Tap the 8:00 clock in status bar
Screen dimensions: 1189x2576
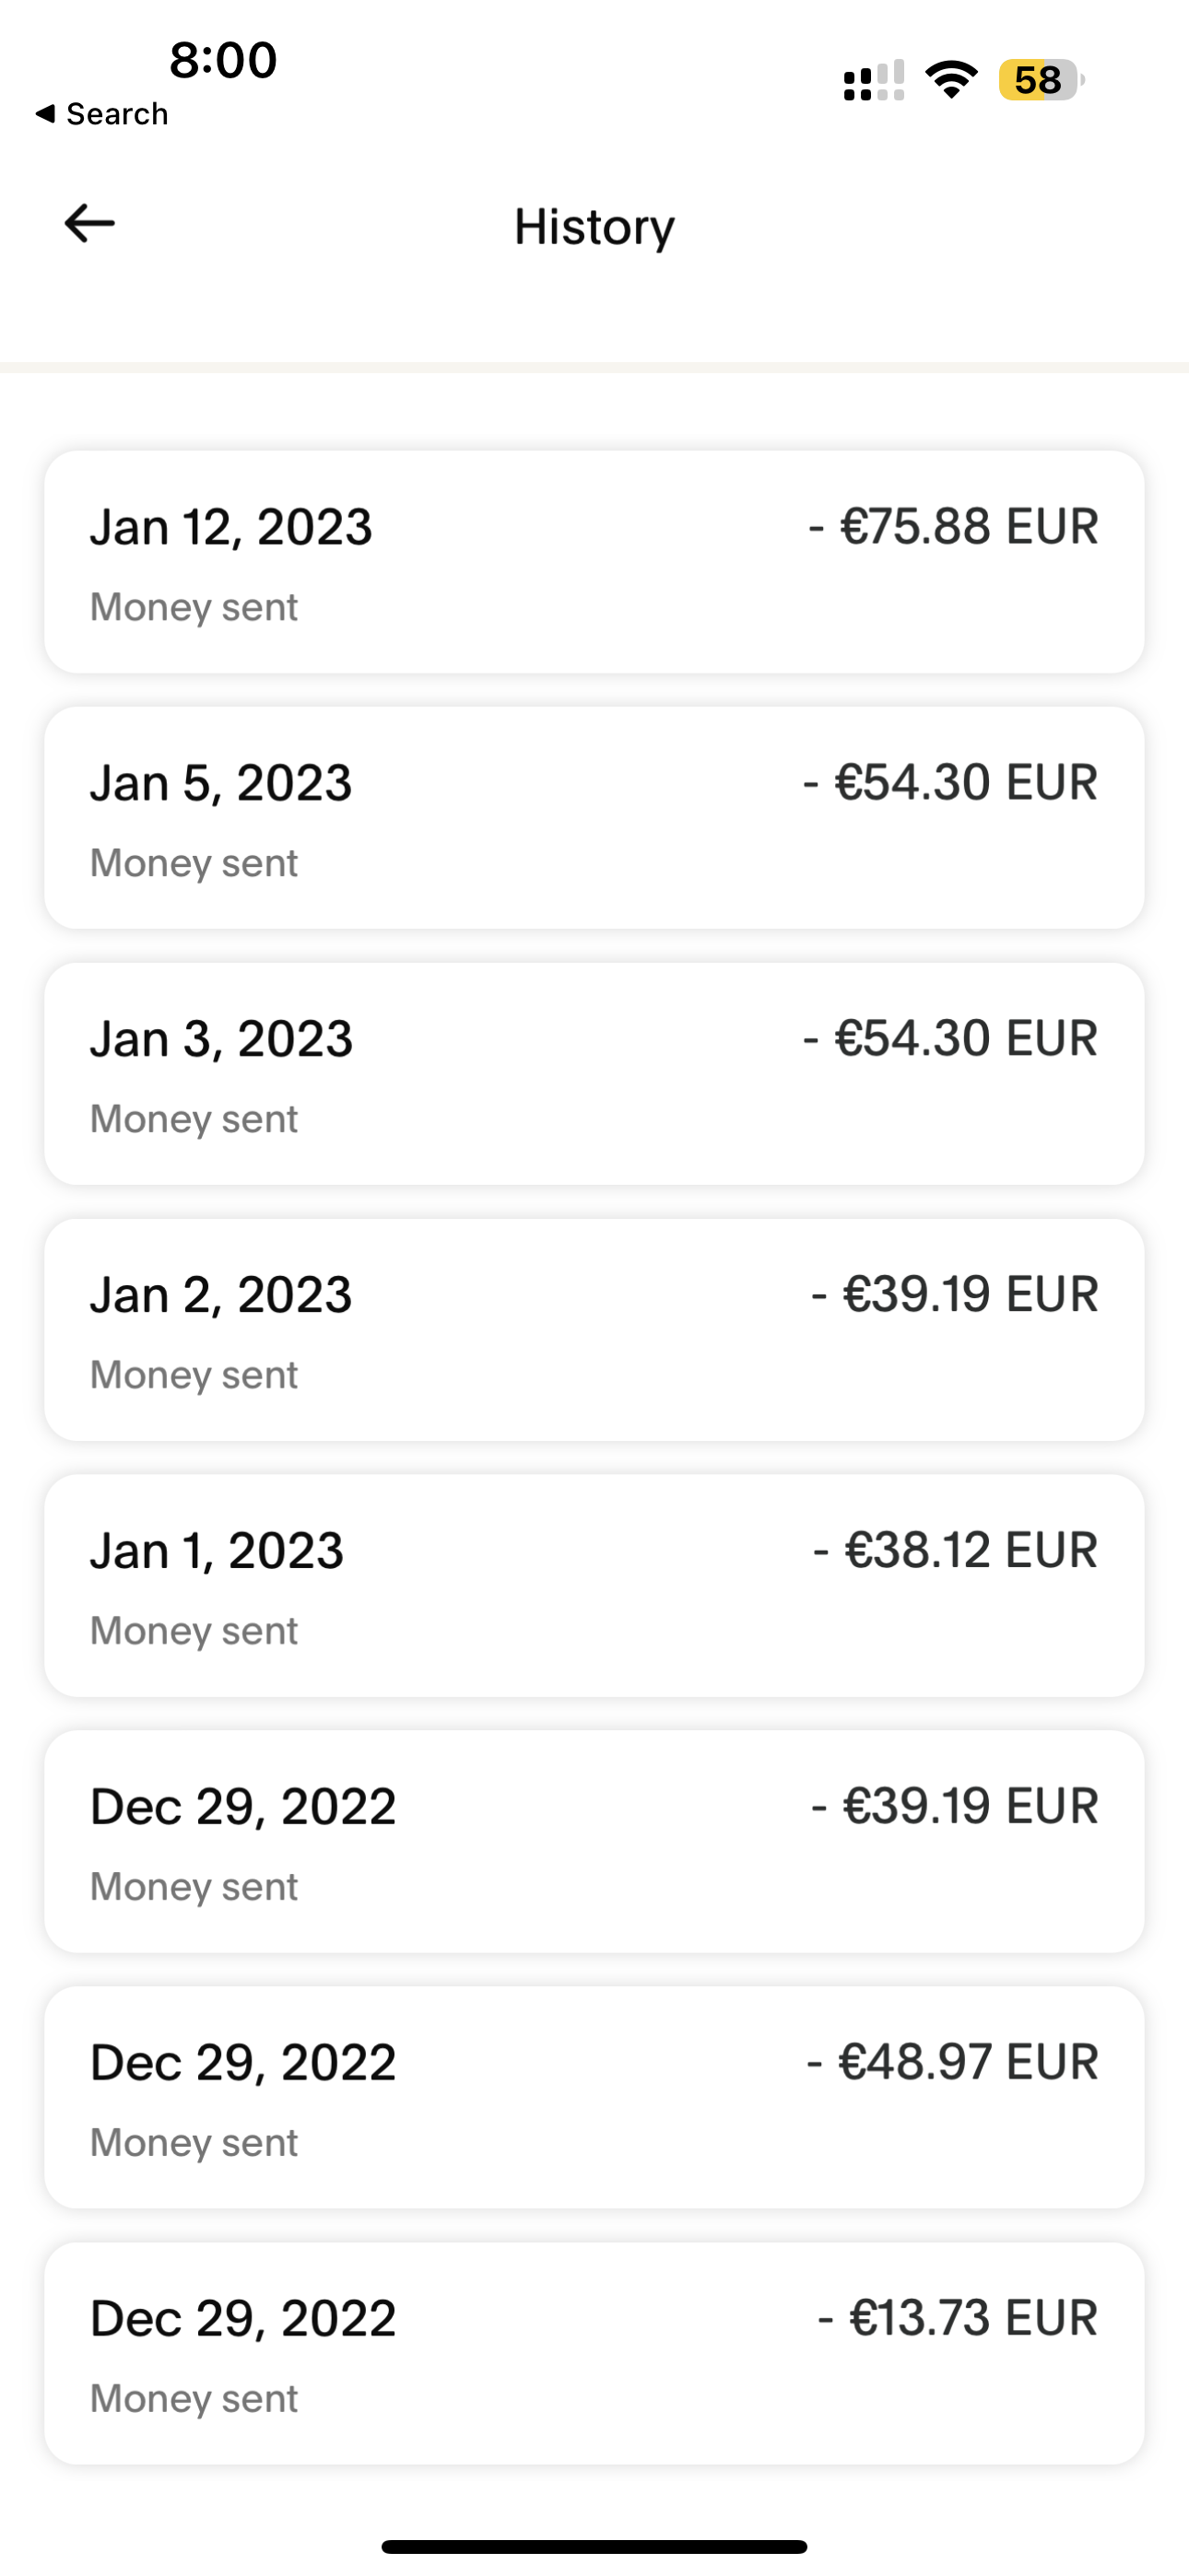(222, 60)
